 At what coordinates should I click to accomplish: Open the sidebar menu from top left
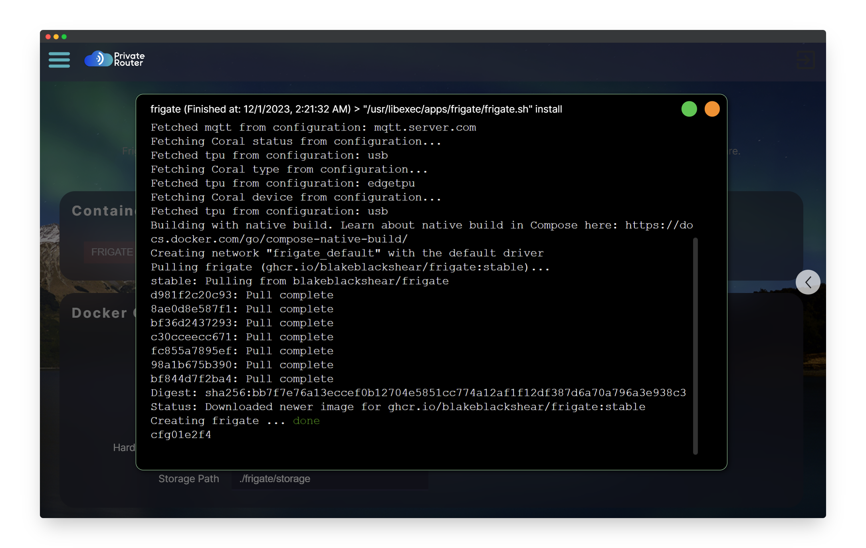(x=59, y=60)
